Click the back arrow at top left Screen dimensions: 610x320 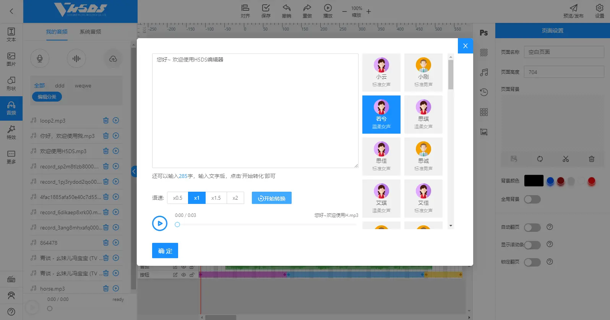[x=11, y=11]
